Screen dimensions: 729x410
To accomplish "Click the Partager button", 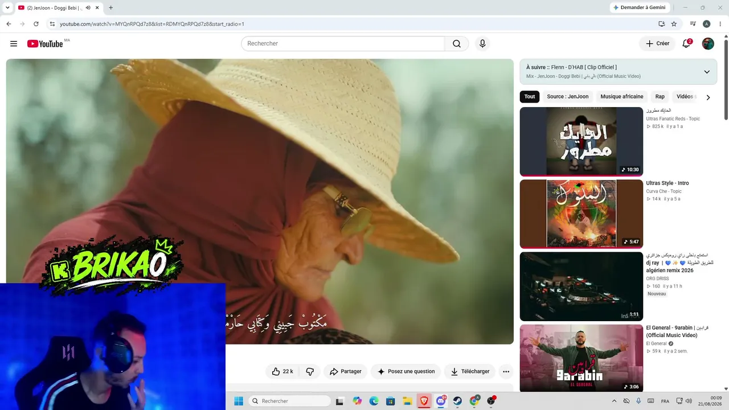I will tap(346, 371).
